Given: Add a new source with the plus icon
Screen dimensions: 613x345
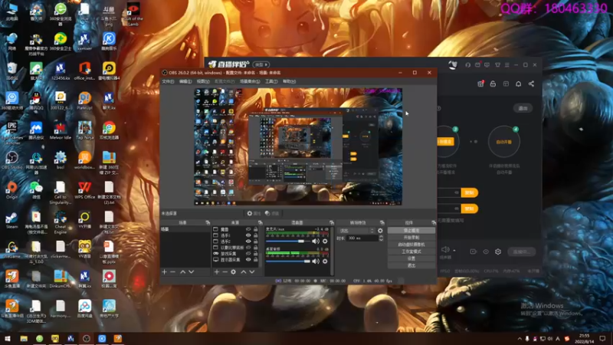Looking at the screenshot, I should pos(217,271).
